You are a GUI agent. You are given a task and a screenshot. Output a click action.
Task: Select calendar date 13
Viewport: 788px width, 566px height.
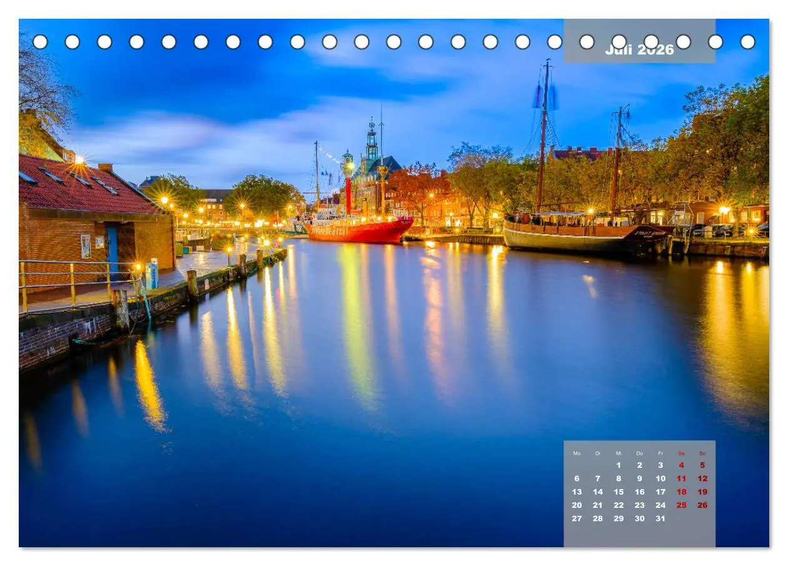pyautogui.click(x=577, y=492)
